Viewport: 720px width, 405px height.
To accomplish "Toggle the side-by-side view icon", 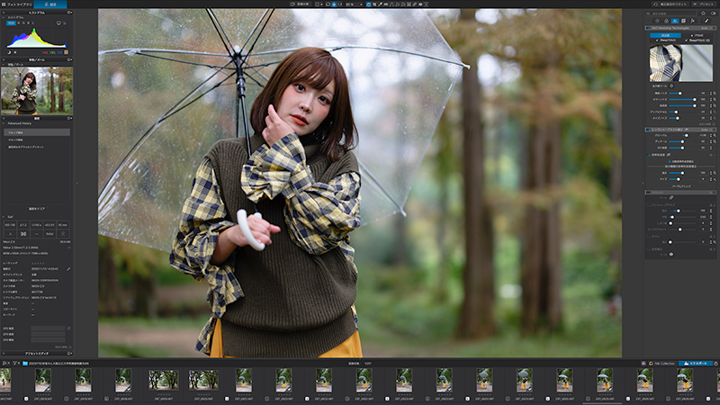I will coord(317,4).
